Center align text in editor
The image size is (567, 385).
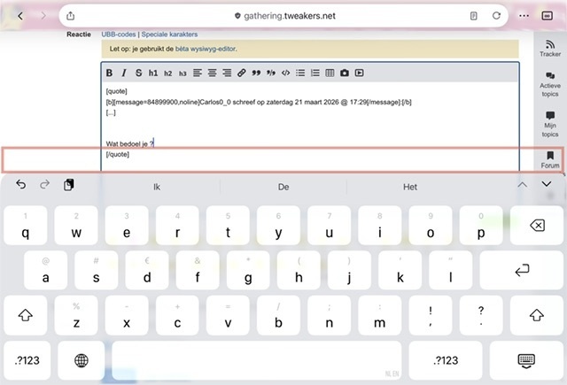[x=212, y=73]
